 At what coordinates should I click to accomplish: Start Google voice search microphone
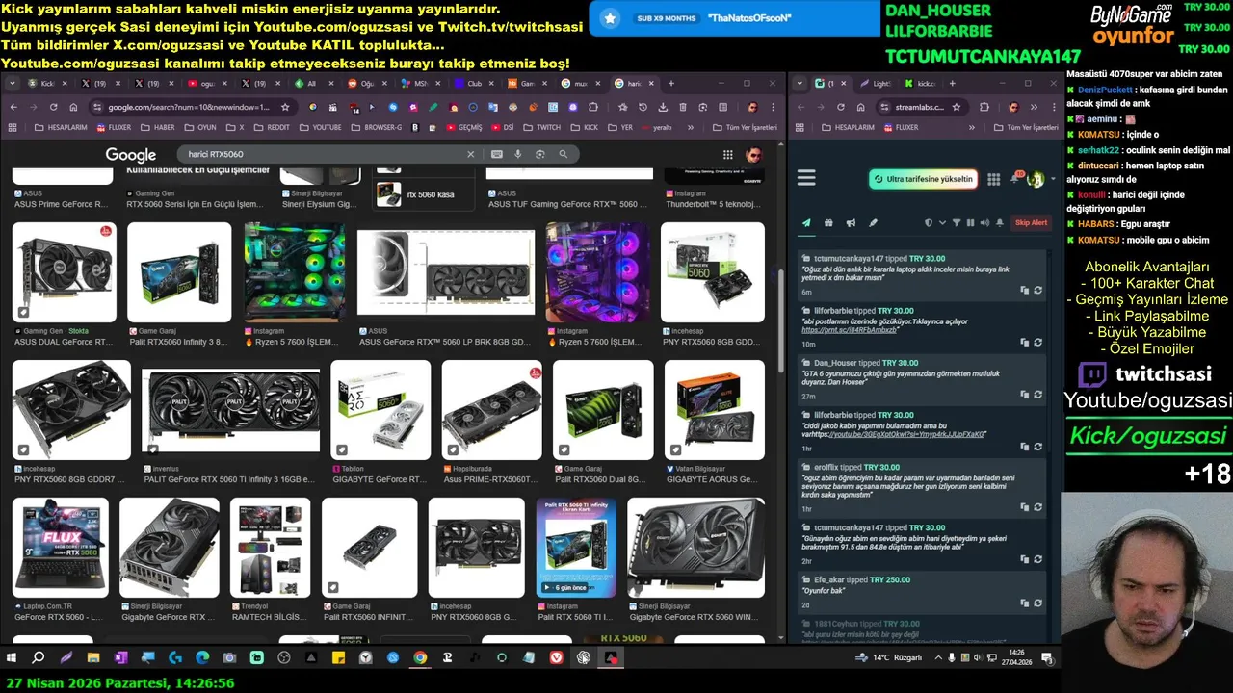click(518, 154)
